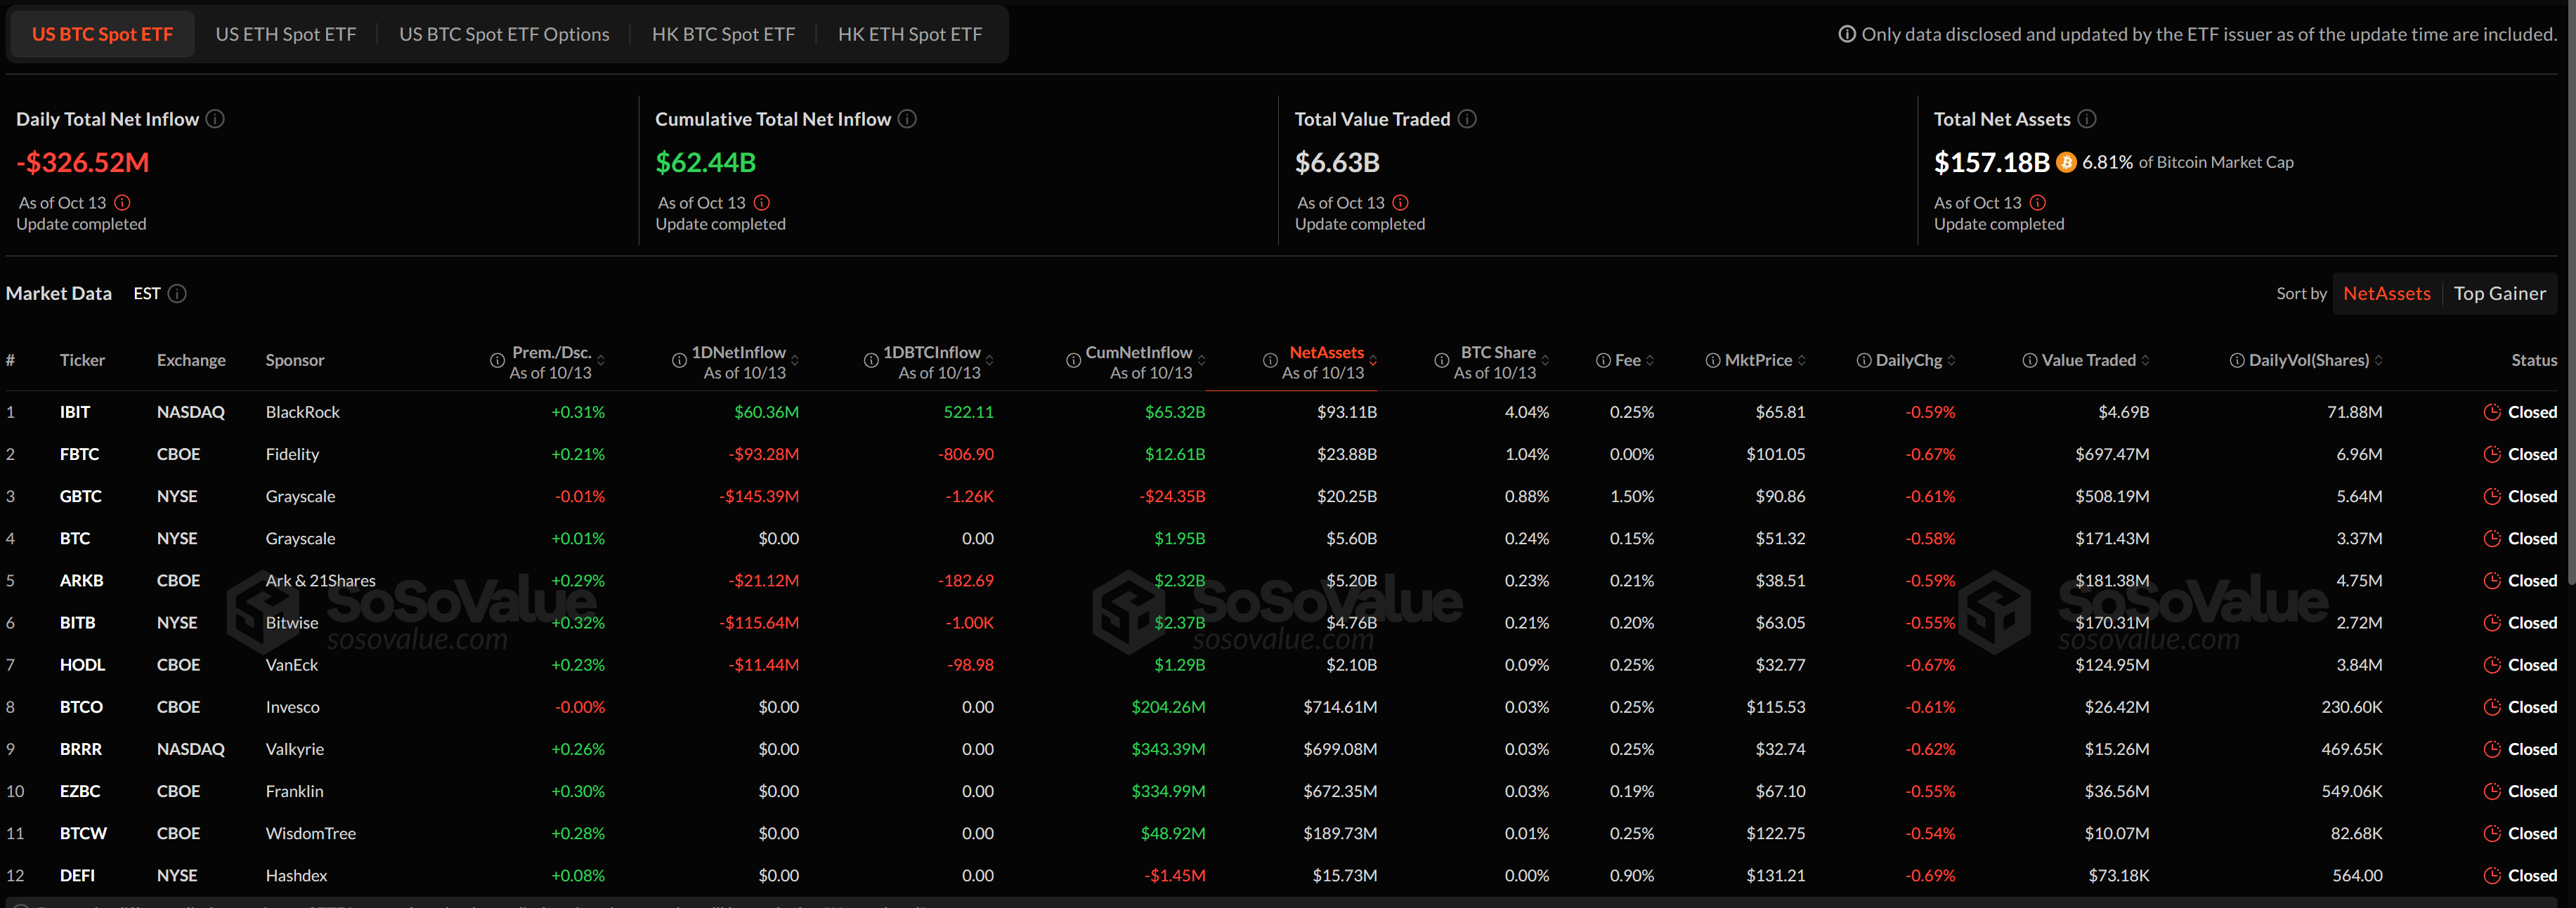Click the IBIT ticker link
The width and height of the screenshot is (2576, 908).
pyautogui.click(x=76, y=412)
